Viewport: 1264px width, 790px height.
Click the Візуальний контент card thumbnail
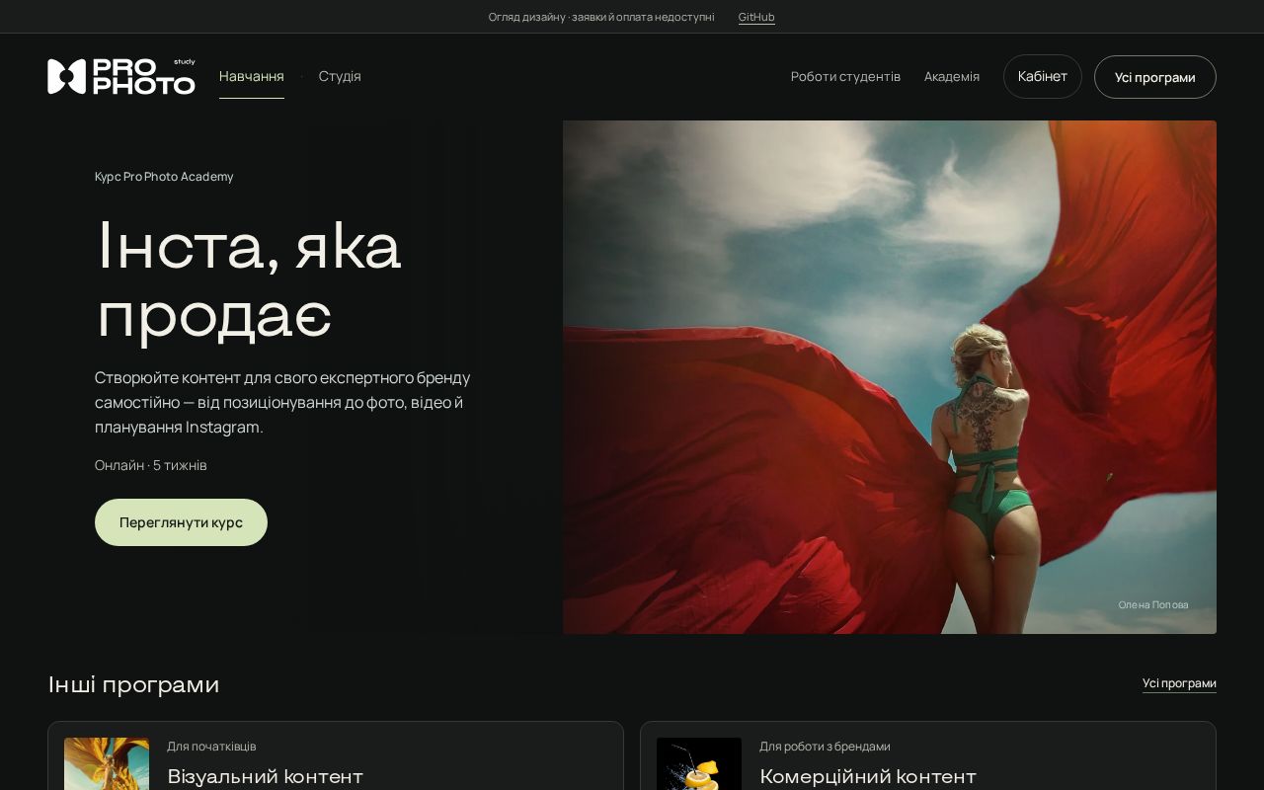pyautogui.click(x=107, y=763)
